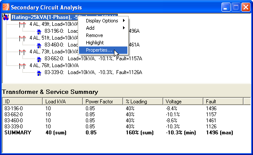
Task: Click the conductor icon beside 4 AL, 73ft
Action: point(22,52)
